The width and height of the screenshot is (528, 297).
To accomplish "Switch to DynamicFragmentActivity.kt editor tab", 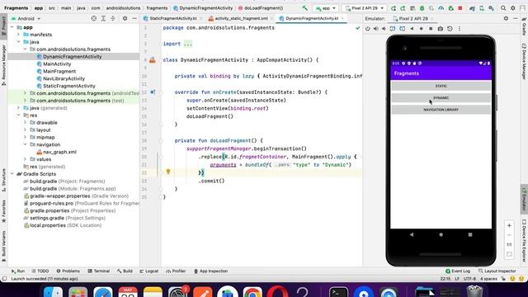I will [x=312, y=18].
